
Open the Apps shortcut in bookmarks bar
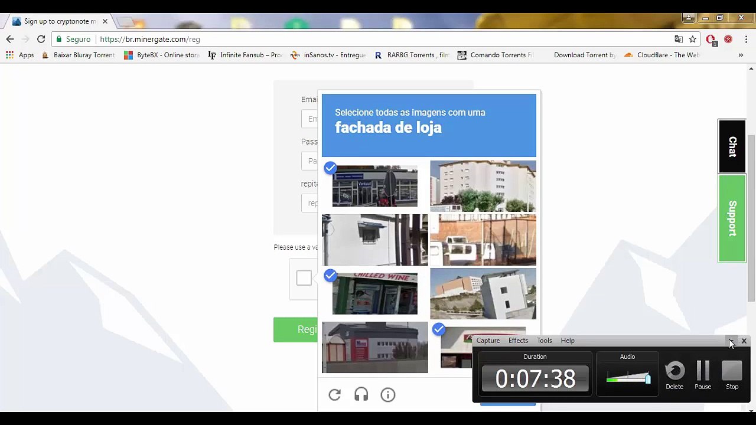pos(20,55)
